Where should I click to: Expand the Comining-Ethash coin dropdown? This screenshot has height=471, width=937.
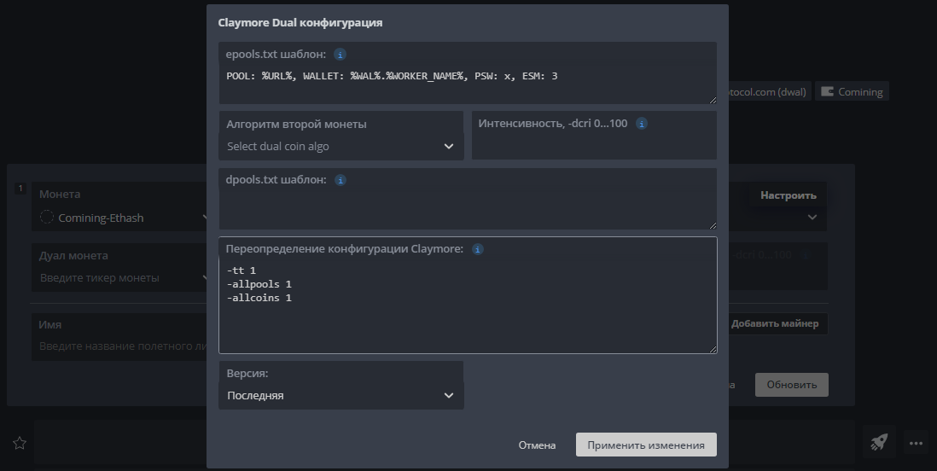coord(119,206)
